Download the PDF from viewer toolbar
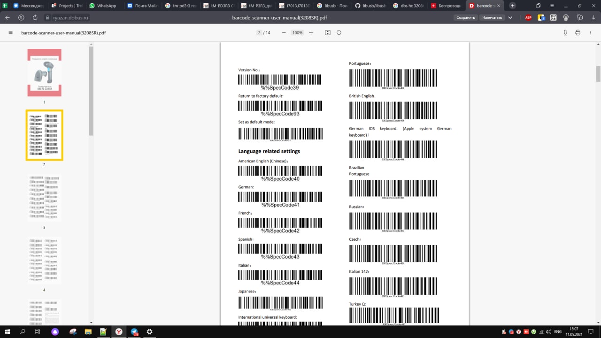The width and height of the screenshot is (601, 338). click(x=565, y=33)
